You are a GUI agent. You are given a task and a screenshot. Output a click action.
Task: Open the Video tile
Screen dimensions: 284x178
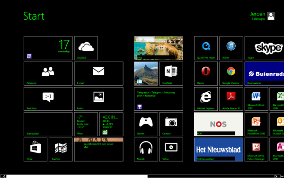(171, 150)
